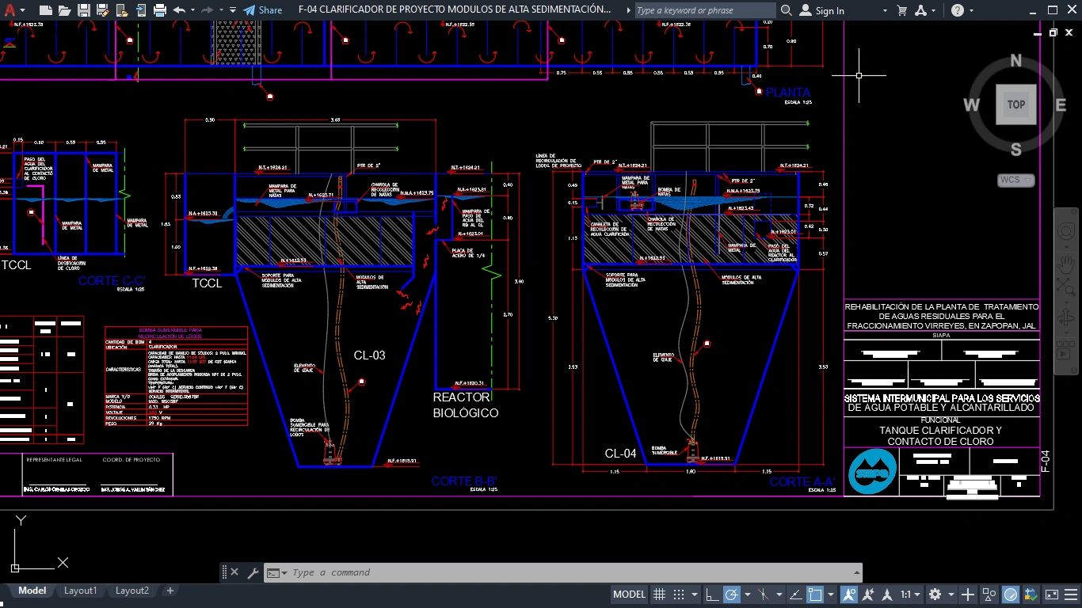Open a drawing with the Open folder icon
1082x608 pixels.
65,10
